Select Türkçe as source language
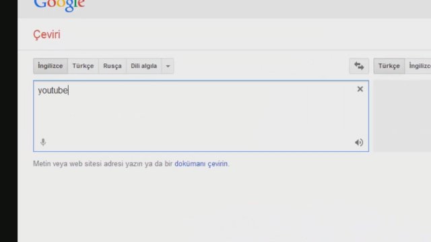 tap(83, 66)
